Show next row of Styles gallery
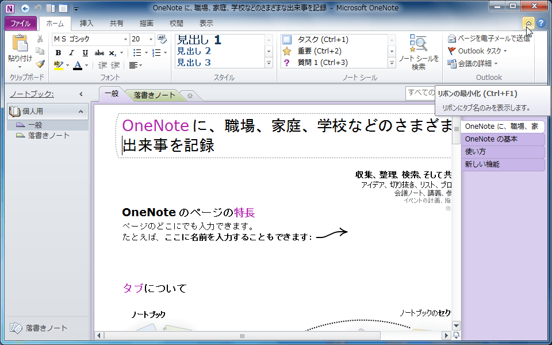Screen dimensions: 552x345 click(269, 51)
